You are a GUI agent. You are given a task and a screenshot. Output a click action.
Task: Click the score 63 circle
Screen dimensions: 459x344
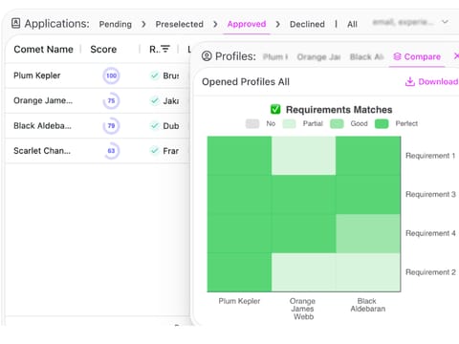111,151
